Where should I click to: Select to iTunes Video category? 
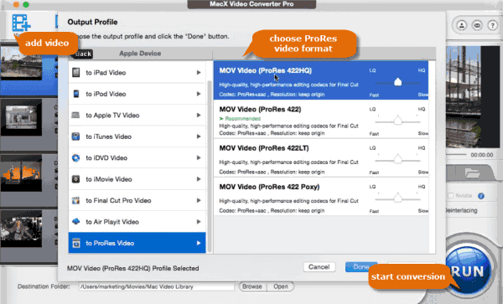(x=137, y=137)
